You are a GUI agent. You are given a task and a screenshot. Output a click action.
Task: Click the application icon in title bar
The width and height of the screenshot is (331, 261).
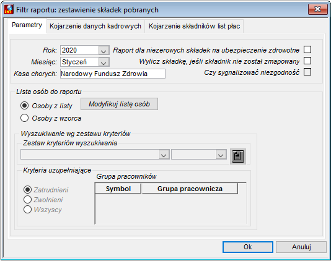click(9, 9)
